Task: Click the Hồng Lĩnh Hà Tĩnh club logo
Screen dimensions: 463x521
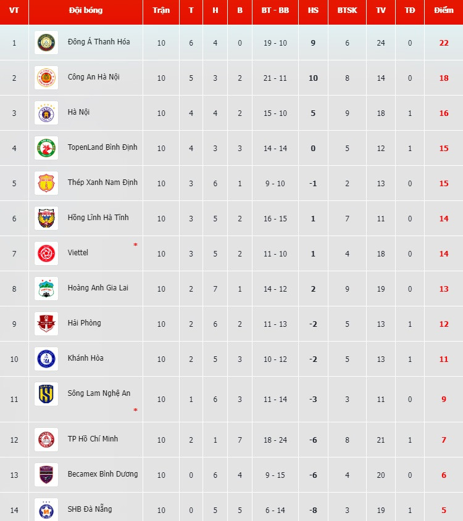Action: 46,218
